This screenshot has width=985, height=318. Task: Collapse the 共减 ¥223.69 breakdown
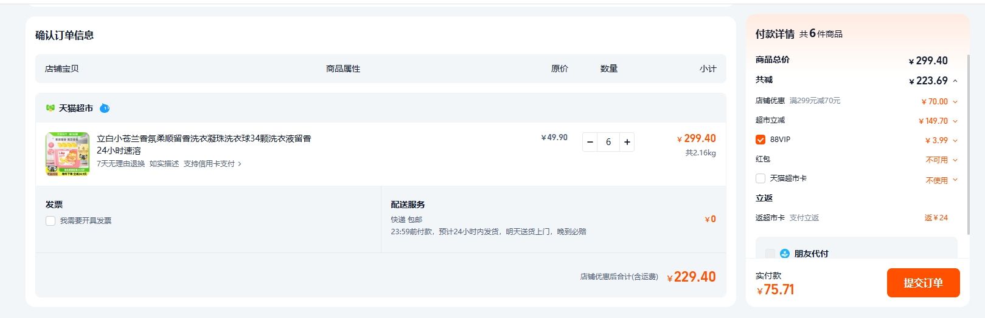[x=955, y=81]
